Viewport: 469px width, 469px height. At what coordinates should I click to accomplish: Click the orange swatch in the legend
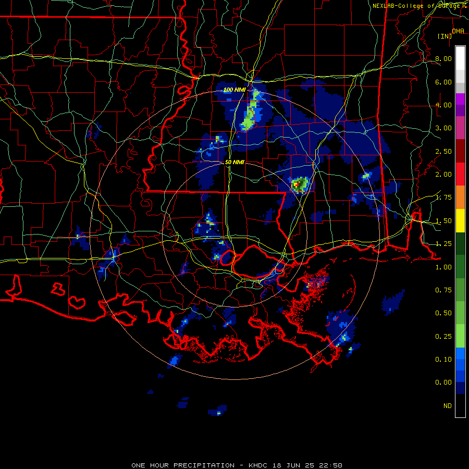[460, 198]
